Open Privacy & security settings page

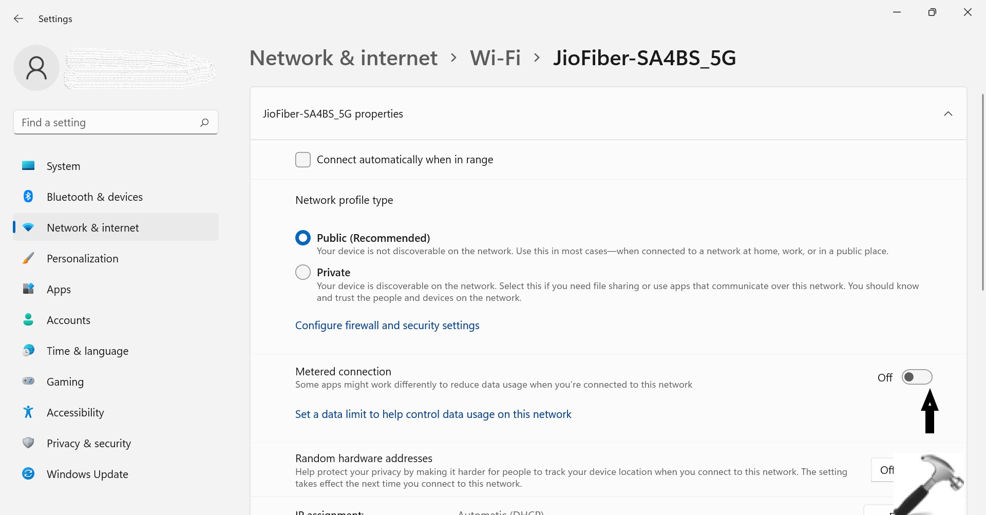[89, 443]
